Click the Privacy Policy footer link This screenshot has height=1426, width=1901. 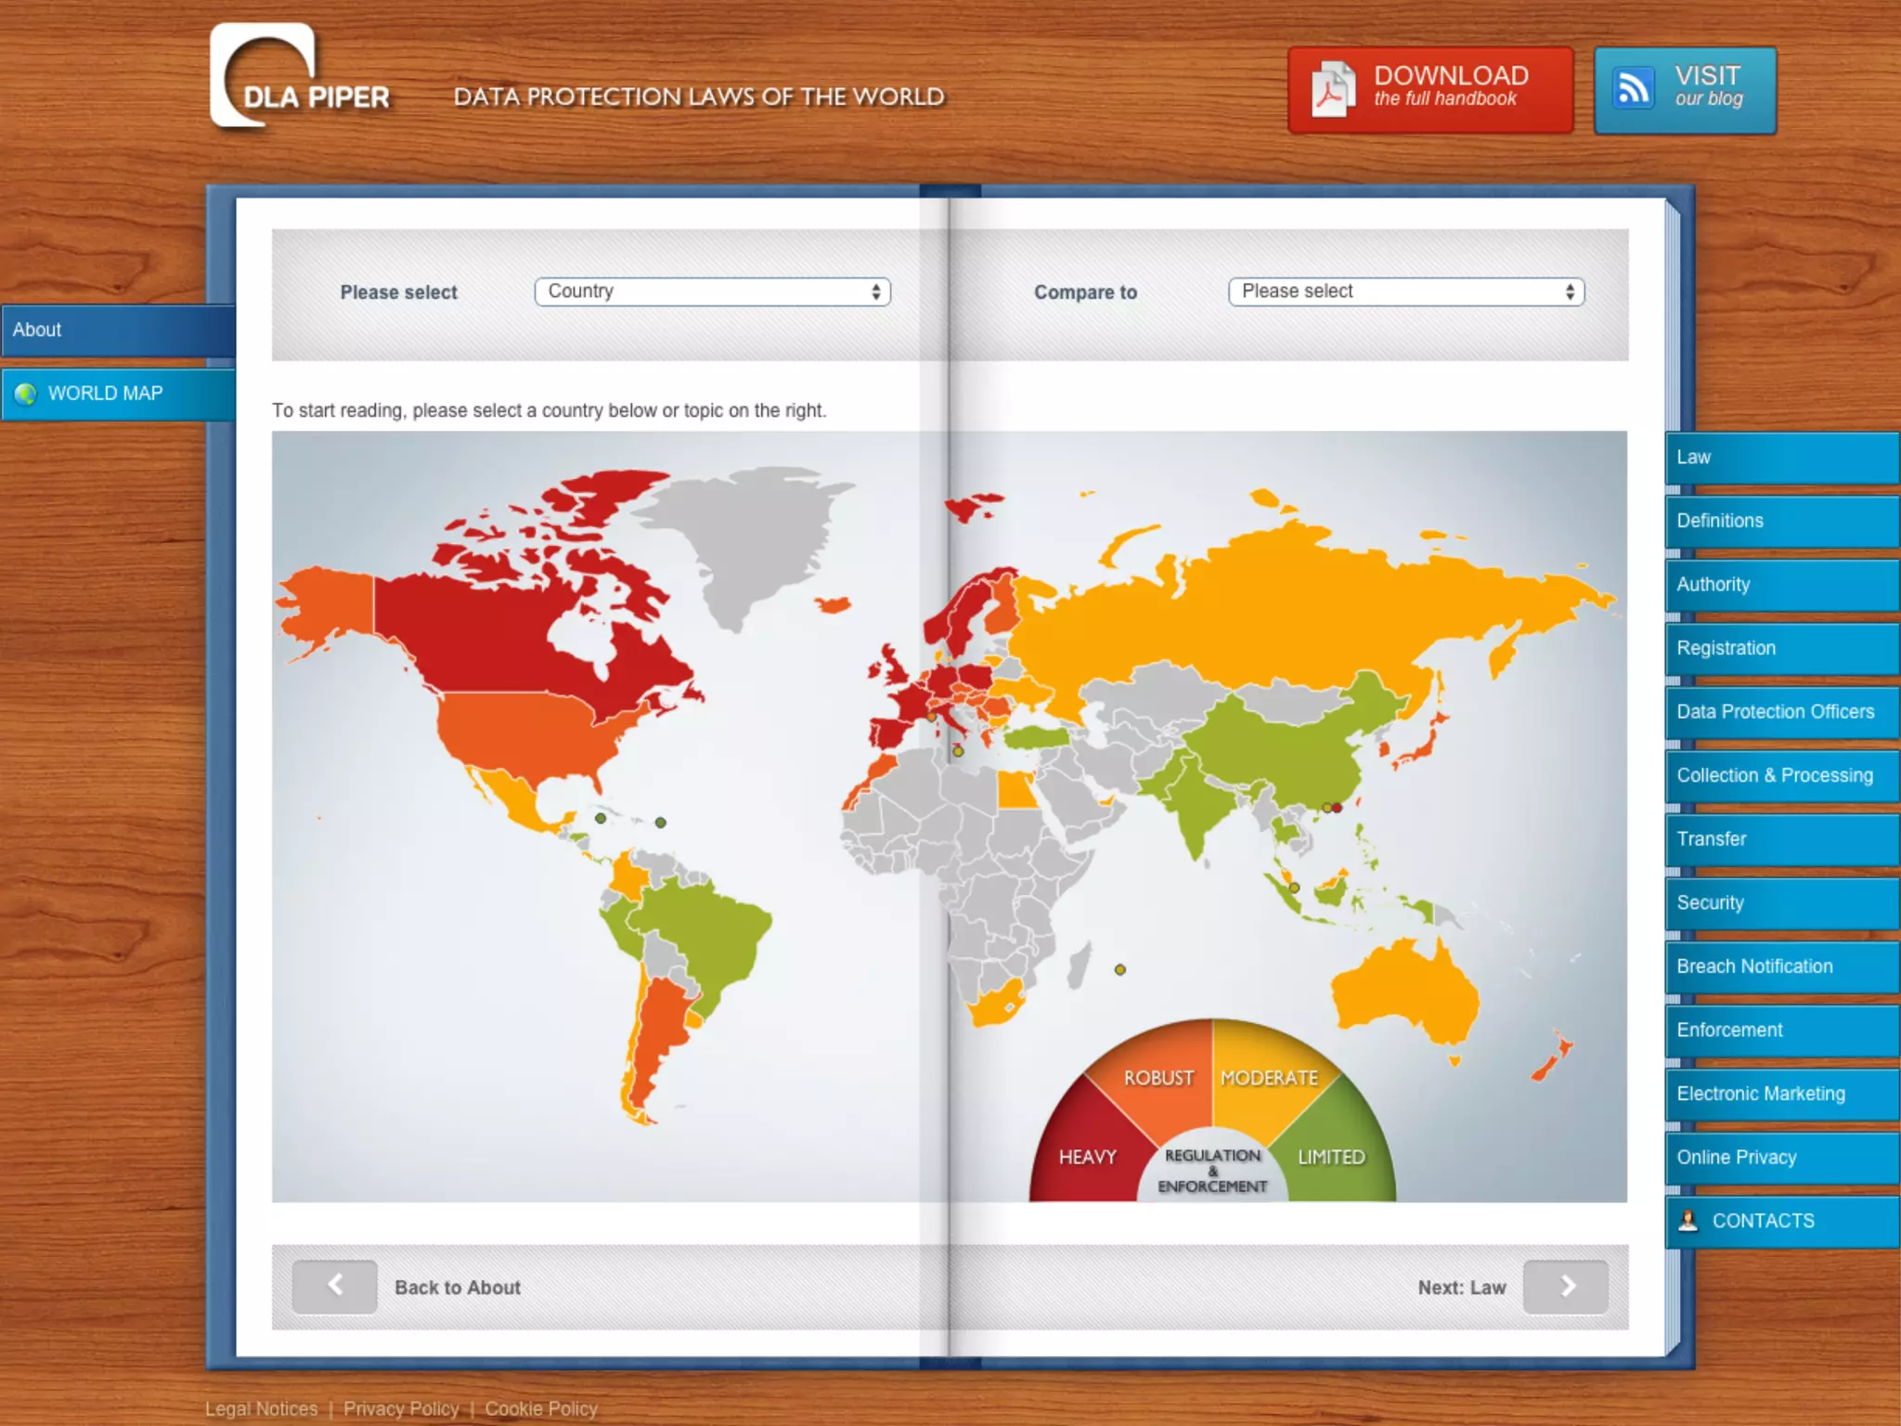point(401,1408)
